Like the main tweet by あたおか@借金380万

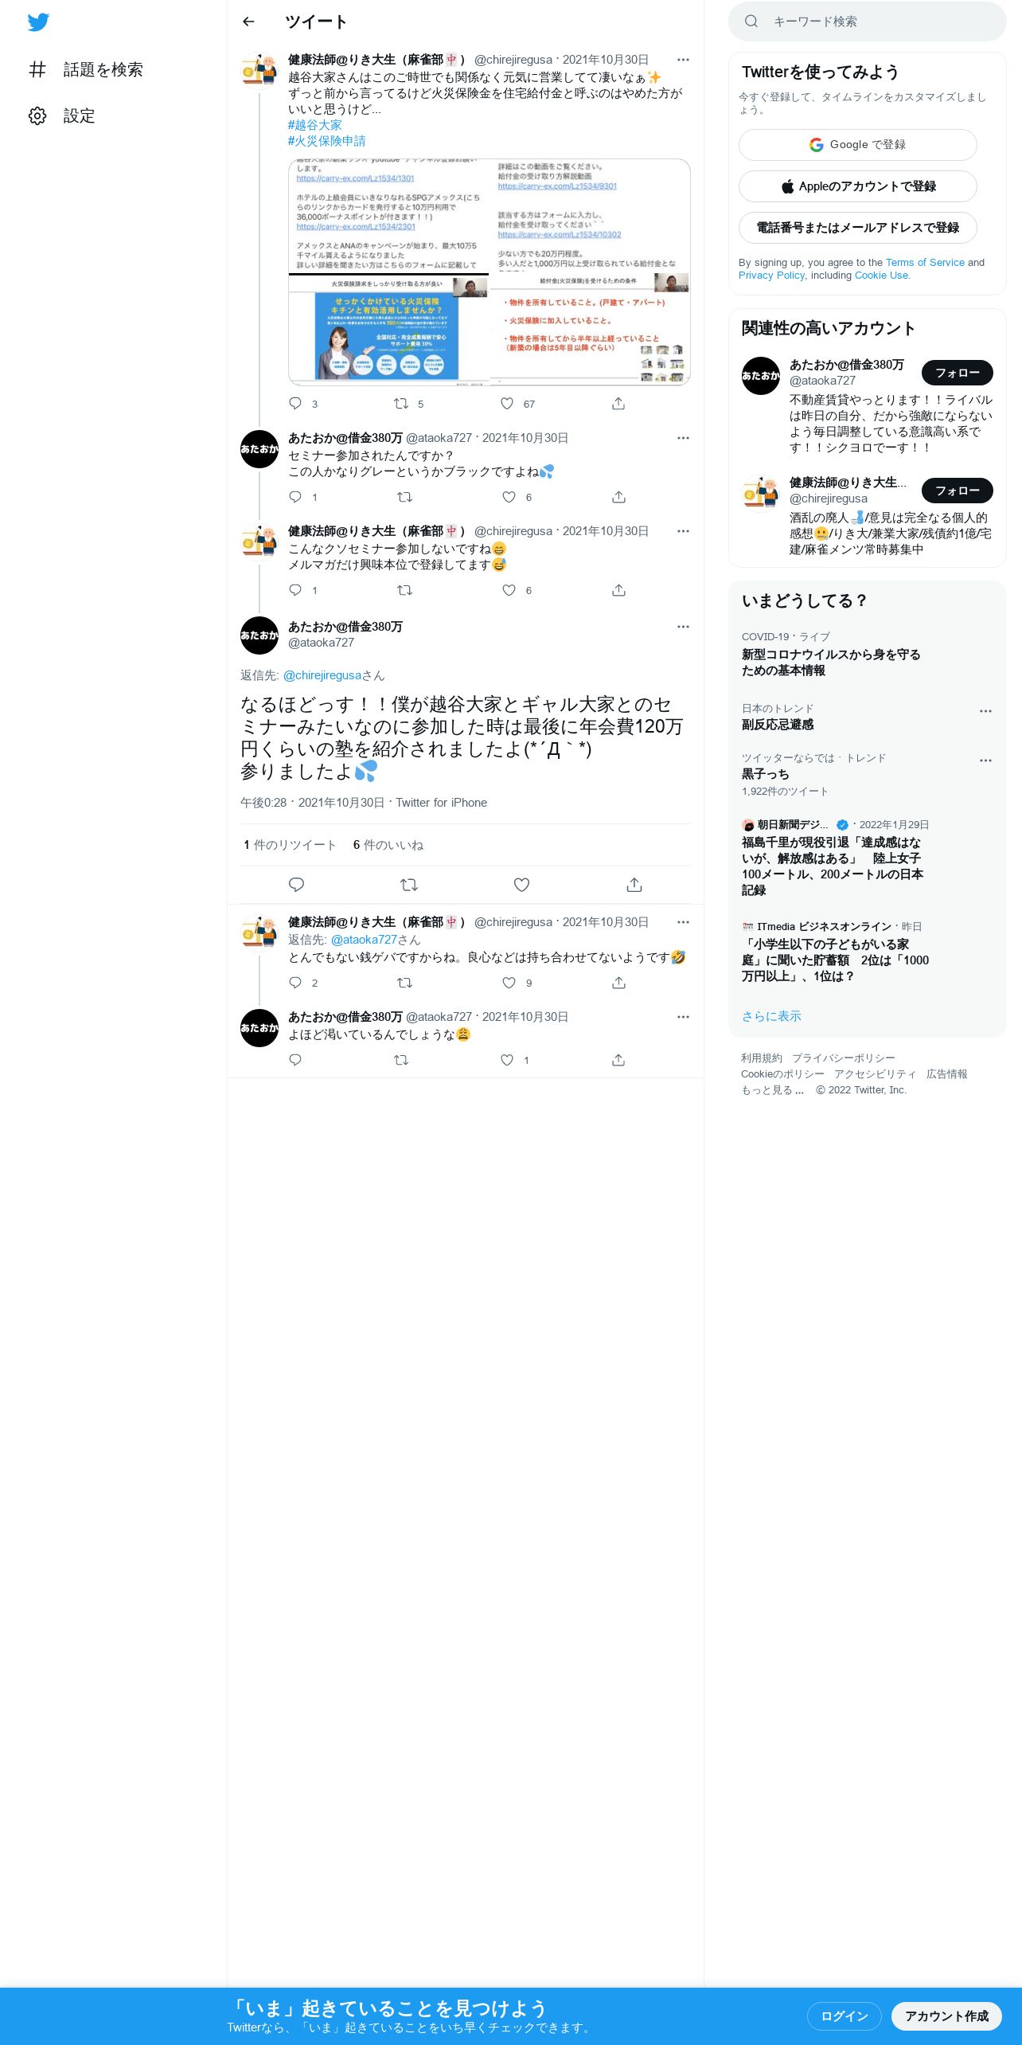coord(521,885)
